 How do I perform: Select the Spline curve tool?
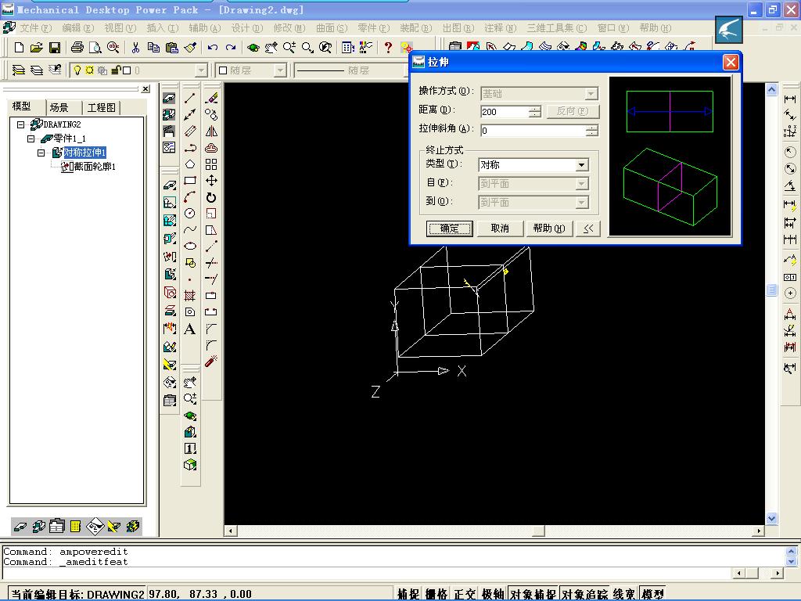click(x=190, y=230)
